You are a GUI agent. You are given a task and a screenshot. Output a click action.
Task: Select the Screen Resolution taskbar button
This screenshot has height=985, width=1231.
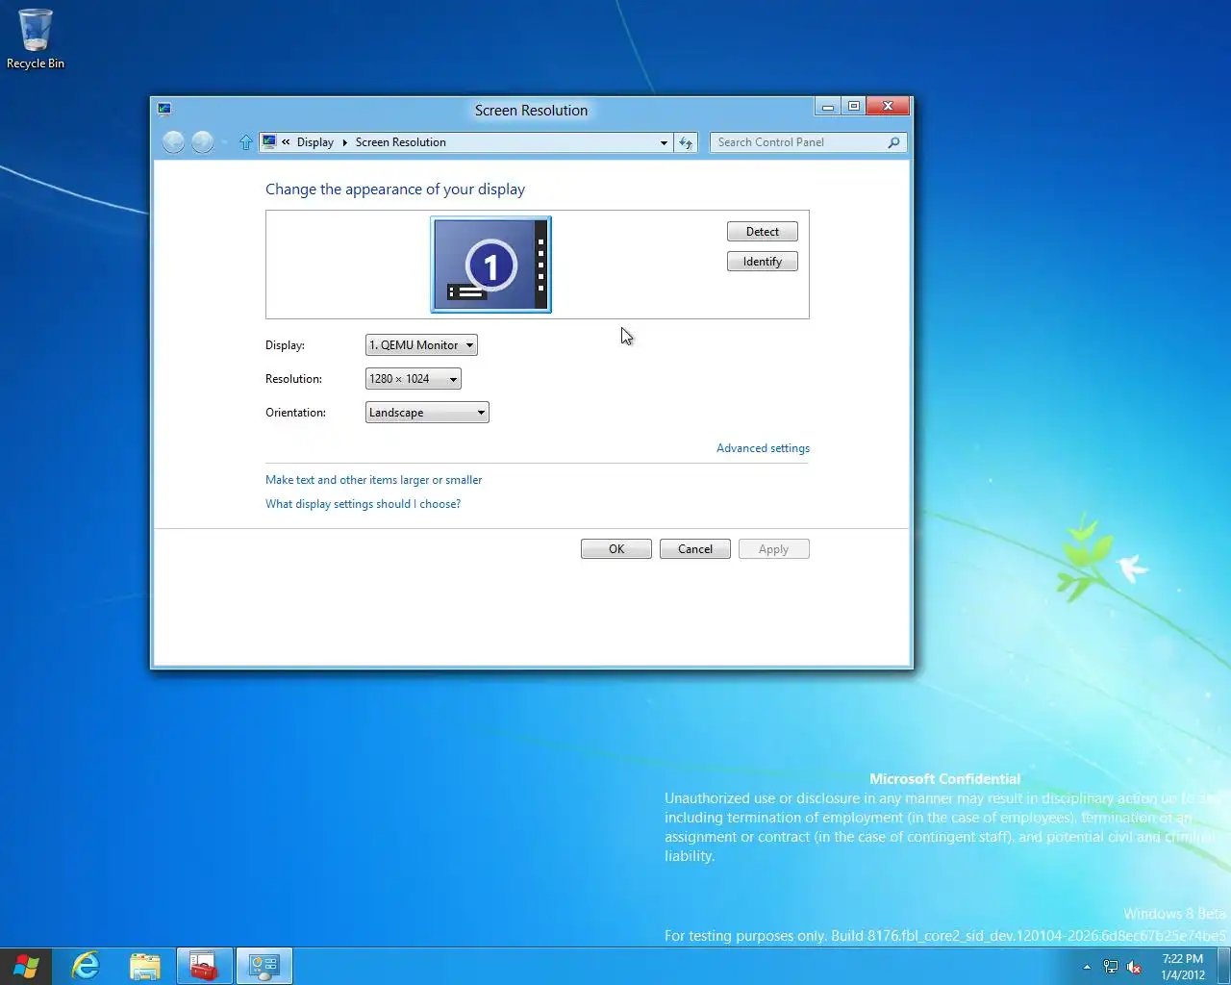(264, 966)
